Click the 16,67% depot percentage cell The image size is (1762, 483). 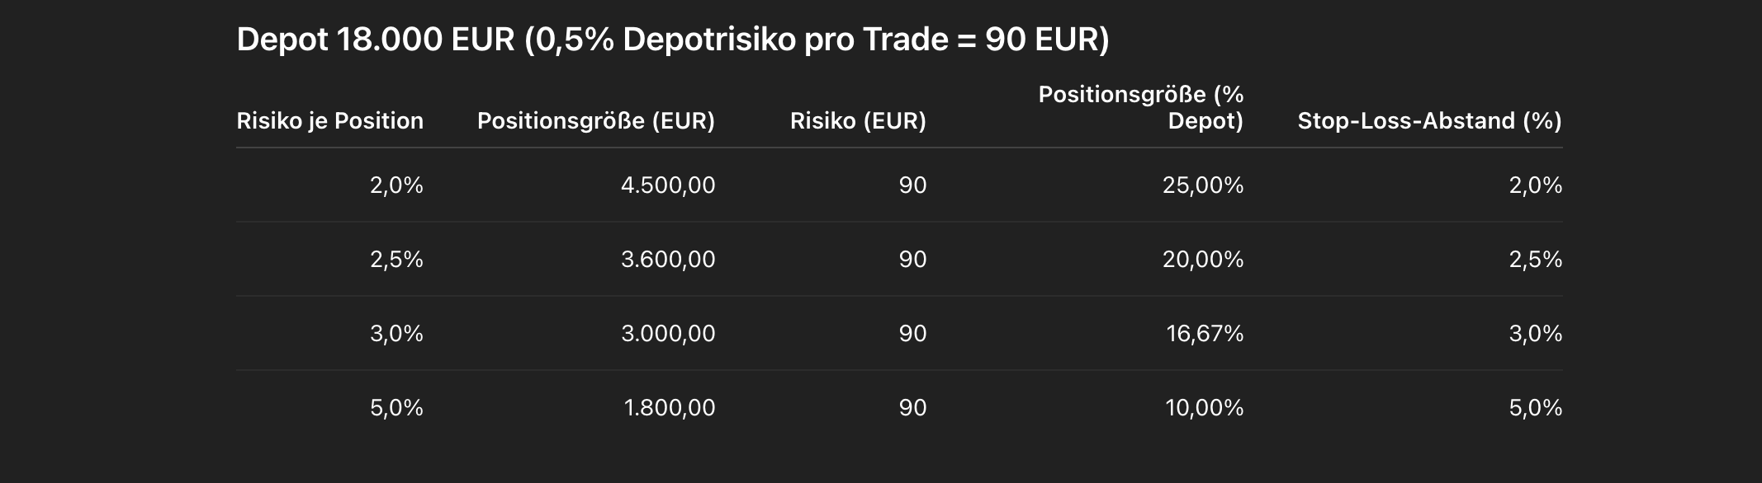[1204, 334]
